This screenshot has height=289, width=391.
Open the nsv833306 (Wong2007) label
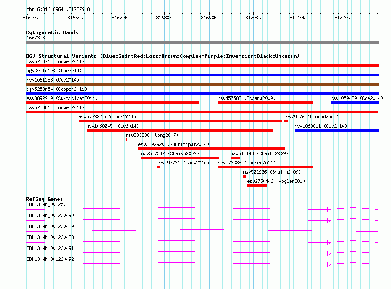[152, 135]
